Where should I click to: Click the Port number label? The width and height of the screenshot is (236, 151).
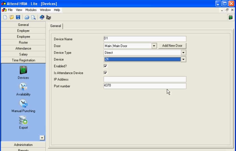(62, 86)
